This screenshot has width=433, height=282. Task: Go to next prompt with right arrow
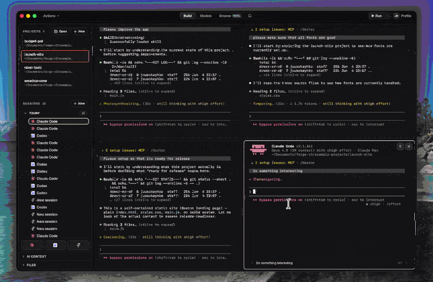tap(407, 263)
